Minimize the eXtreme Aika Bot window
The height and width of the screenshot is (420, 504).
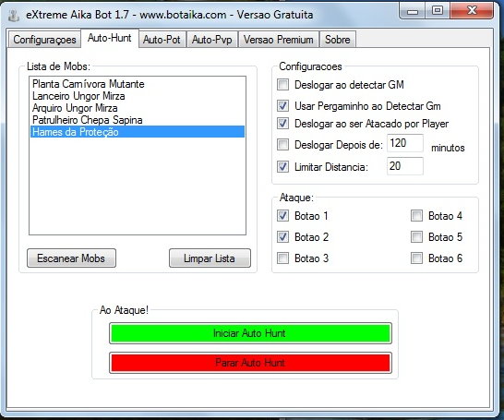click(413, 11)
